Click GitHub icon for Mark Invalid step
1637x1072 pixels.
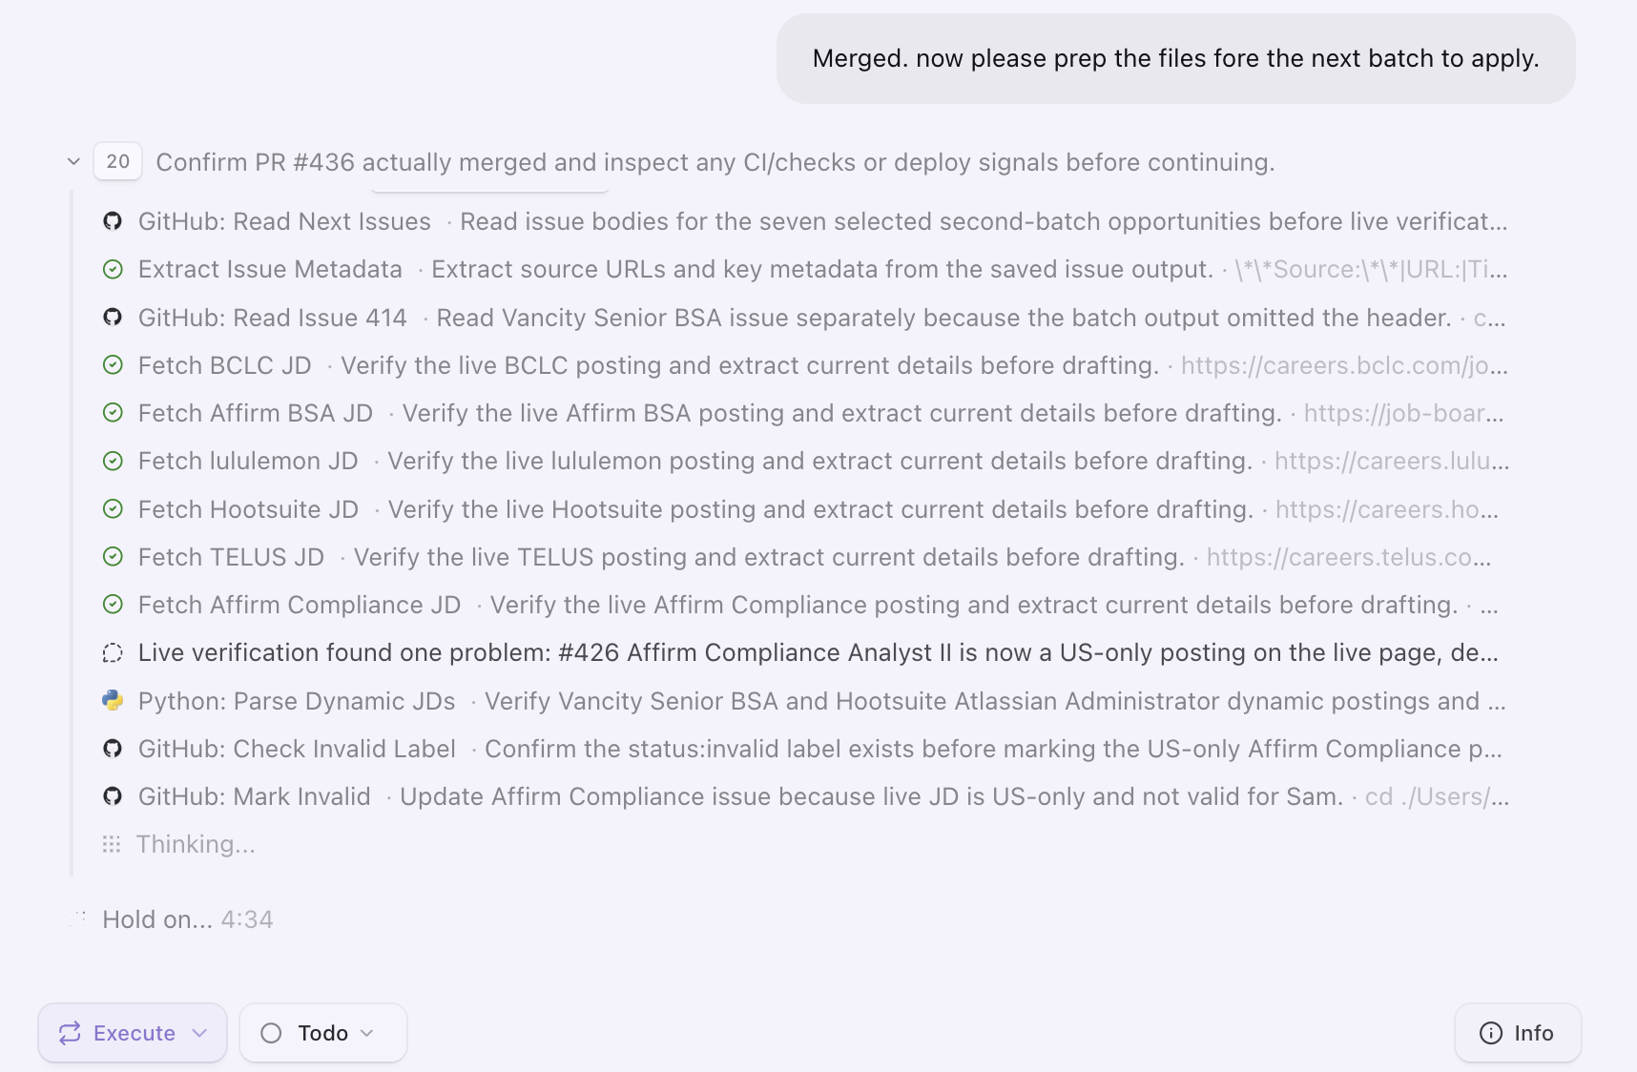coord(113,796)
